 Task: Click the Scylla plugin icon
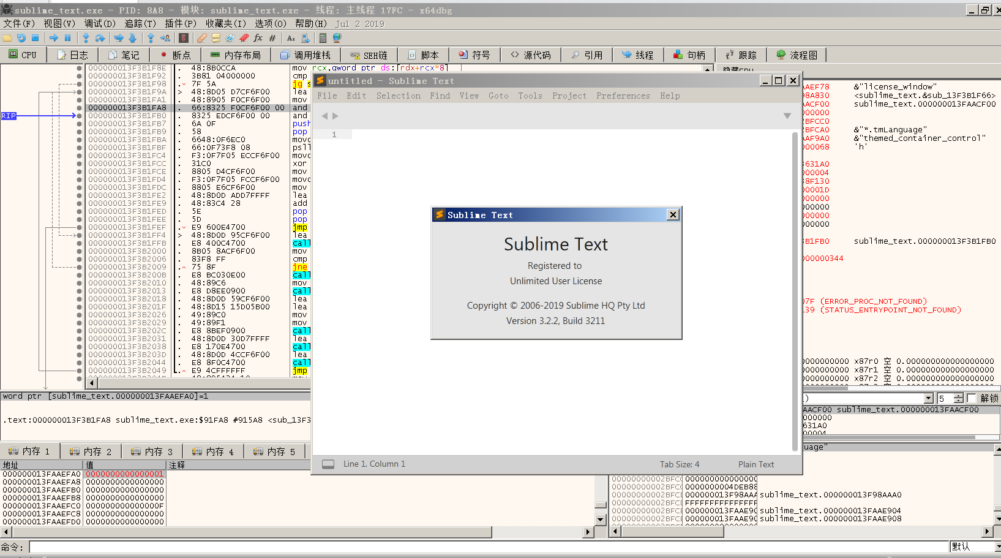[183, 38]
